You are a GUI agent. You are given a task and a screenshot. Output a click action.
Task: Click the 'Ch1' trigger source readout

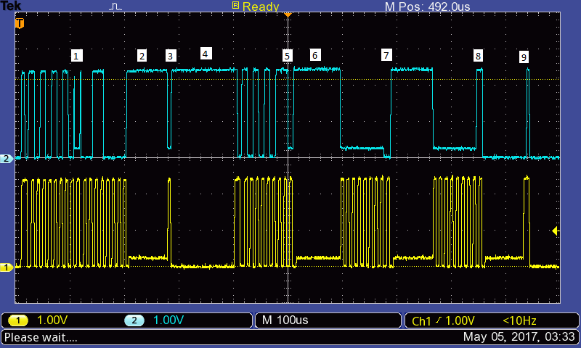[x=421, y=320]
